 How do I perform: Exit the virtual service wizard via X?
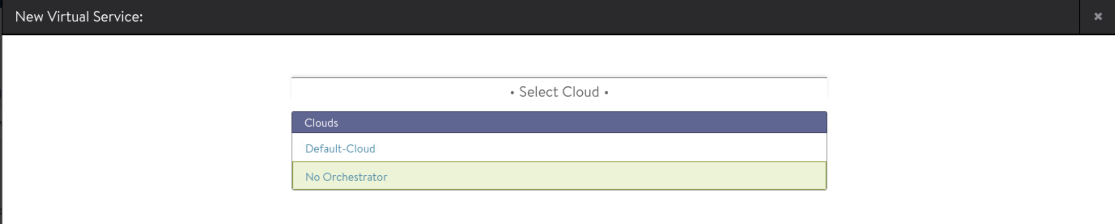pos(1098,17)
